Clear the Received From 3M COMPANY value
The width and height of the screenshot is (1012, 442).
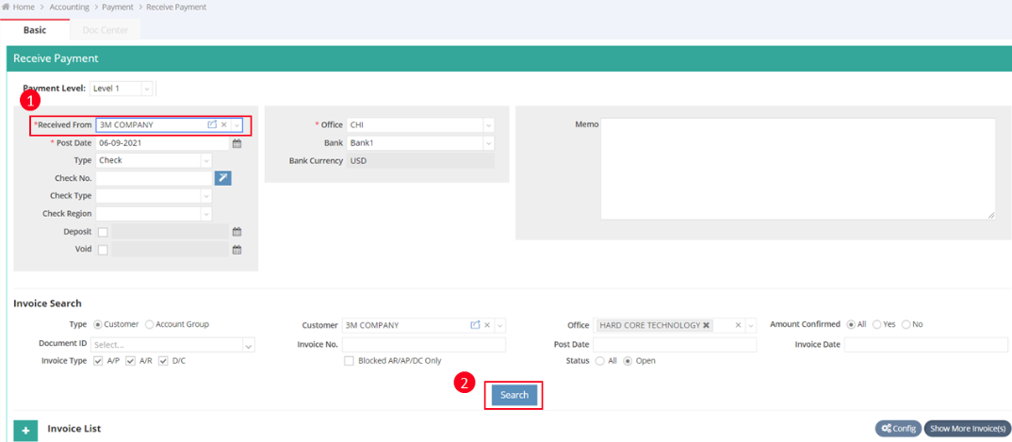(224, 124)
